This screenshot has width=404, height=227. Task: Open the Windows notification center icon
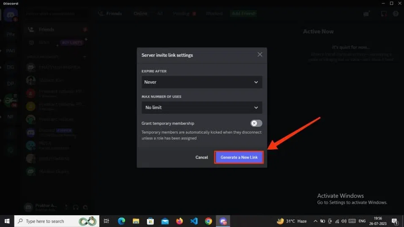pos(395,221)
